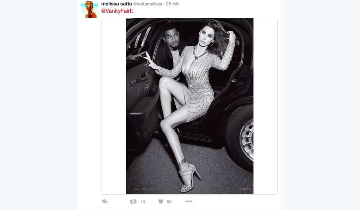
Task: Click the retweet count 10
Action: [142, 202]
